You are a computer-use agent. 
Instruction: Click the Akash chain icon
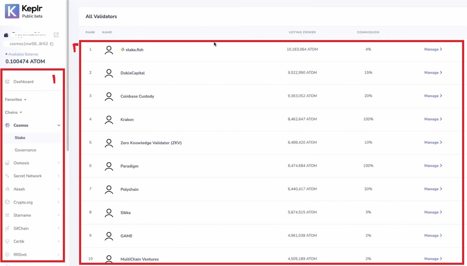[x=7, y=189]
